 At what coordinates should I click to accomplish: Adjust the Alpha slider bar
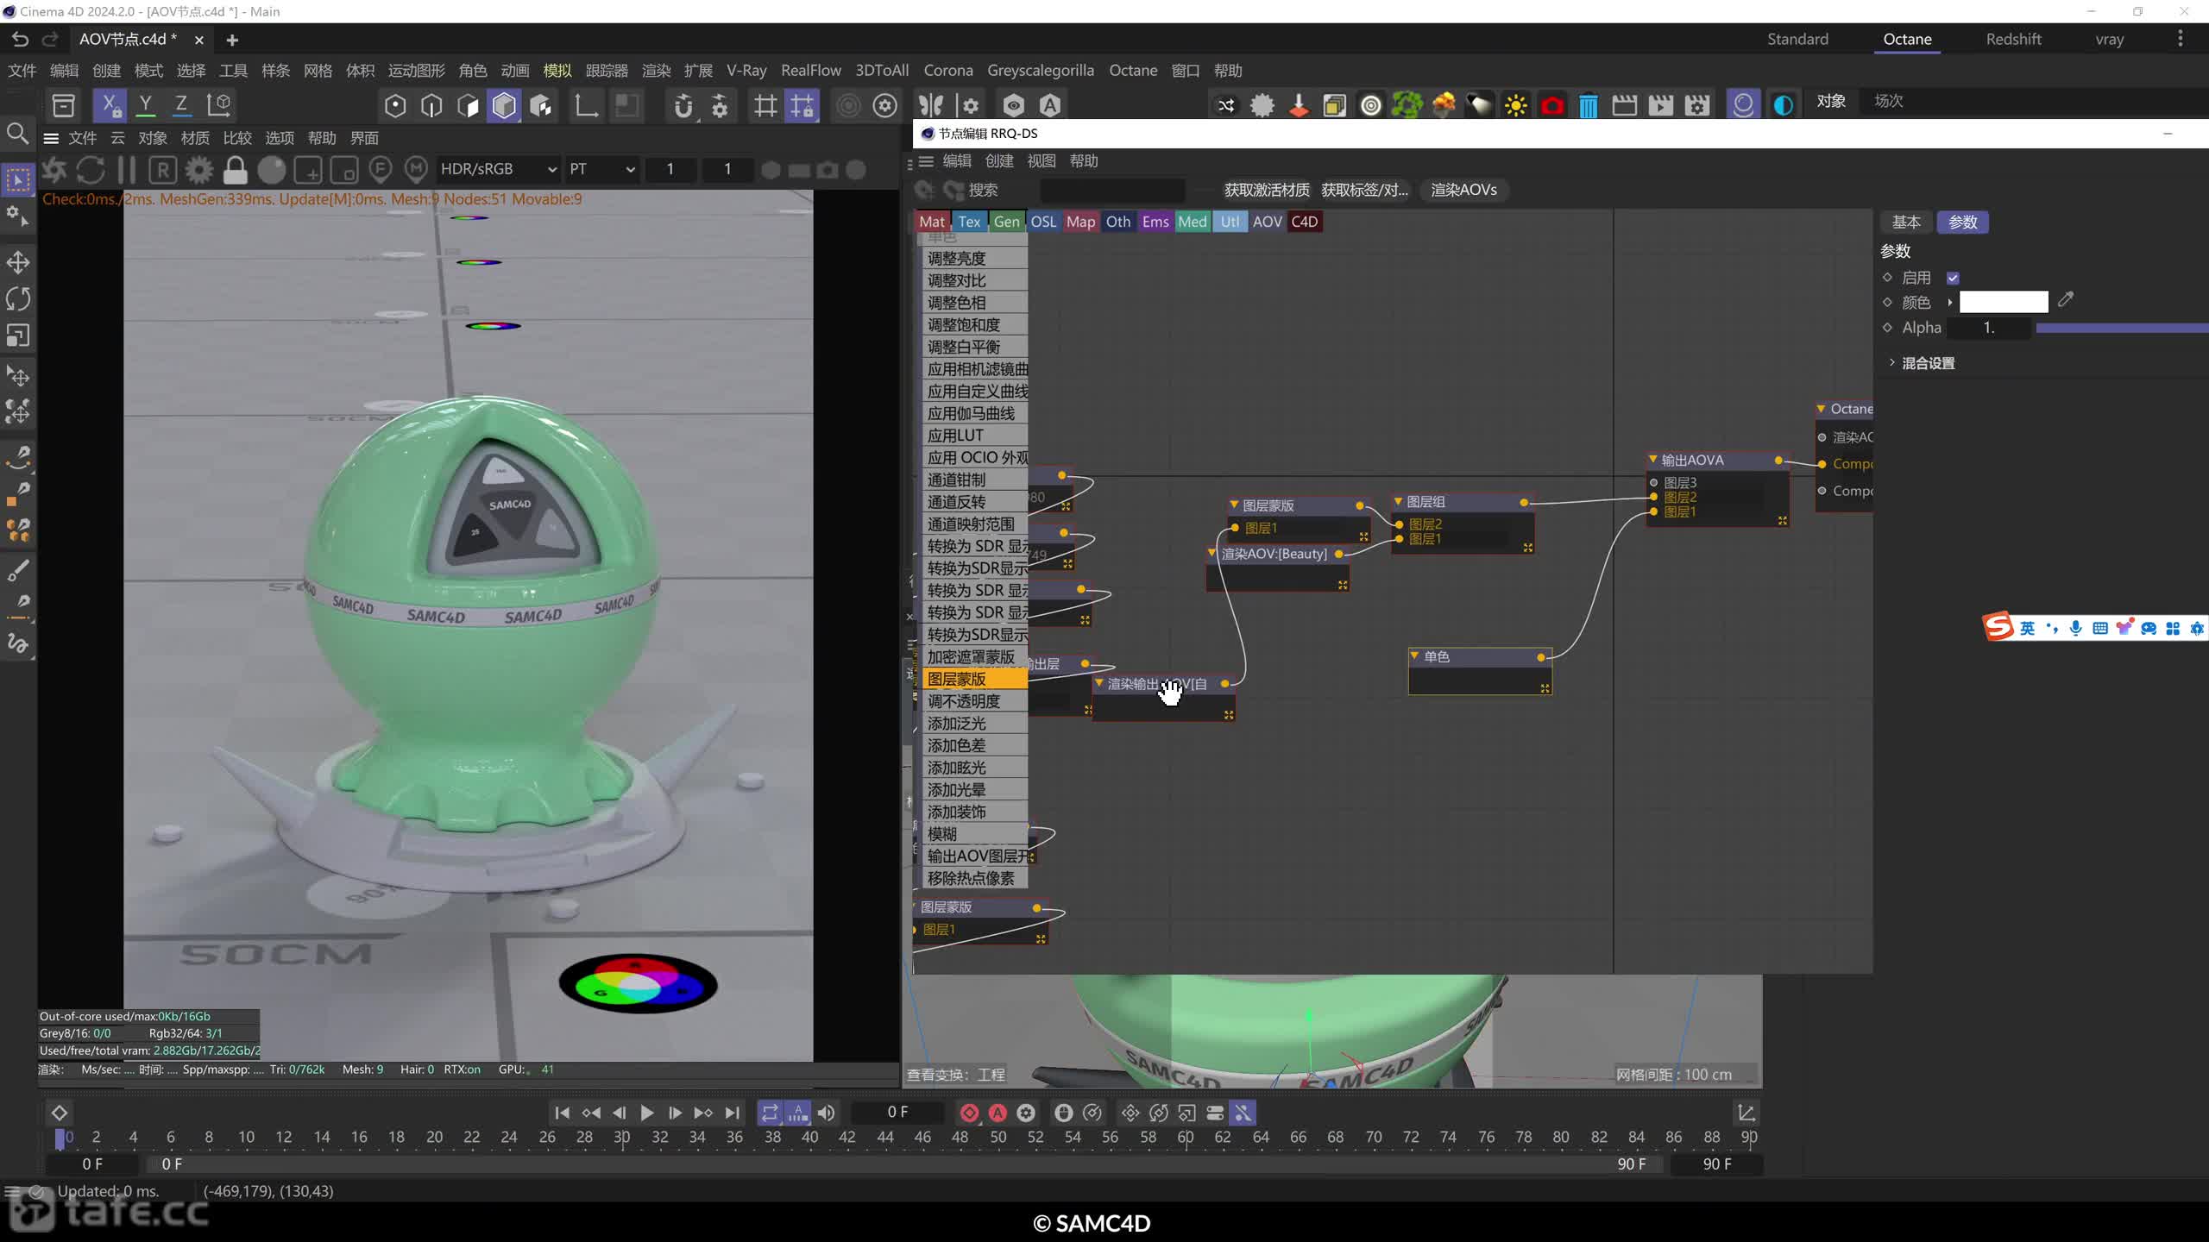click(x=2121, y=328)
